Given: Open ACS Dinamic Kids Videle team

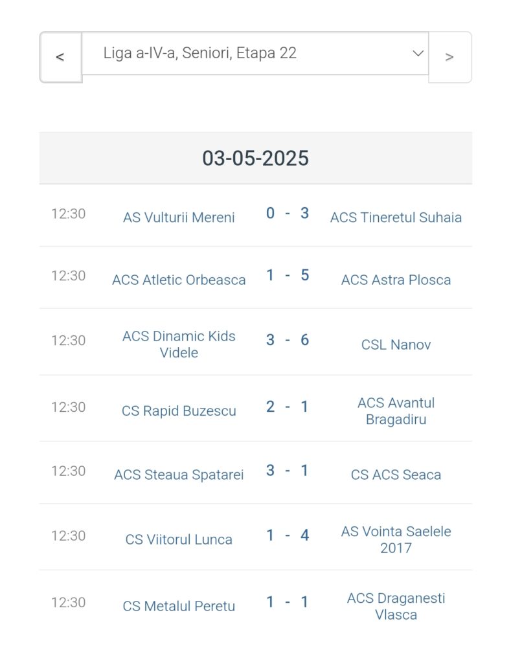Looking at the screenshot, I should (179, 344).
